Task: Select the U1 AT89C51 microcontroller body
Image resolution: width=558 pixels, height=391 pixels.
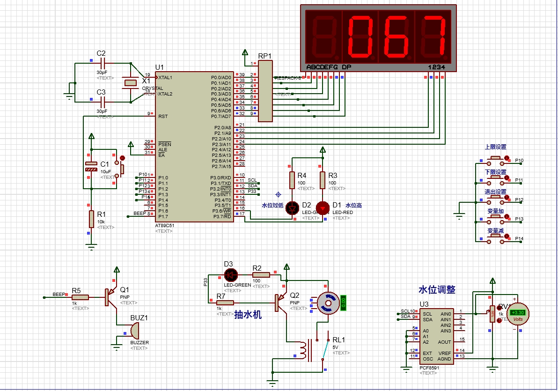Action: (194, 147)
